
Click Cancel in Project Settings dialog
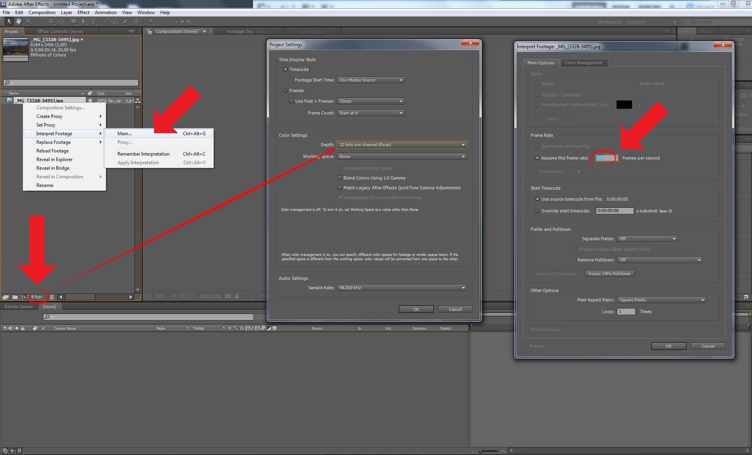tap(455, 309)
